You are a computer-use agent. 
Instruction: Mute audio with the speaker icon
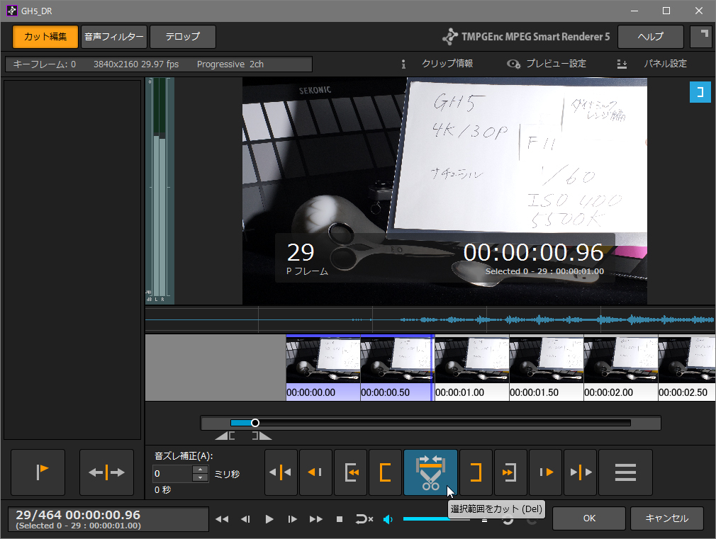pos(388,519)
